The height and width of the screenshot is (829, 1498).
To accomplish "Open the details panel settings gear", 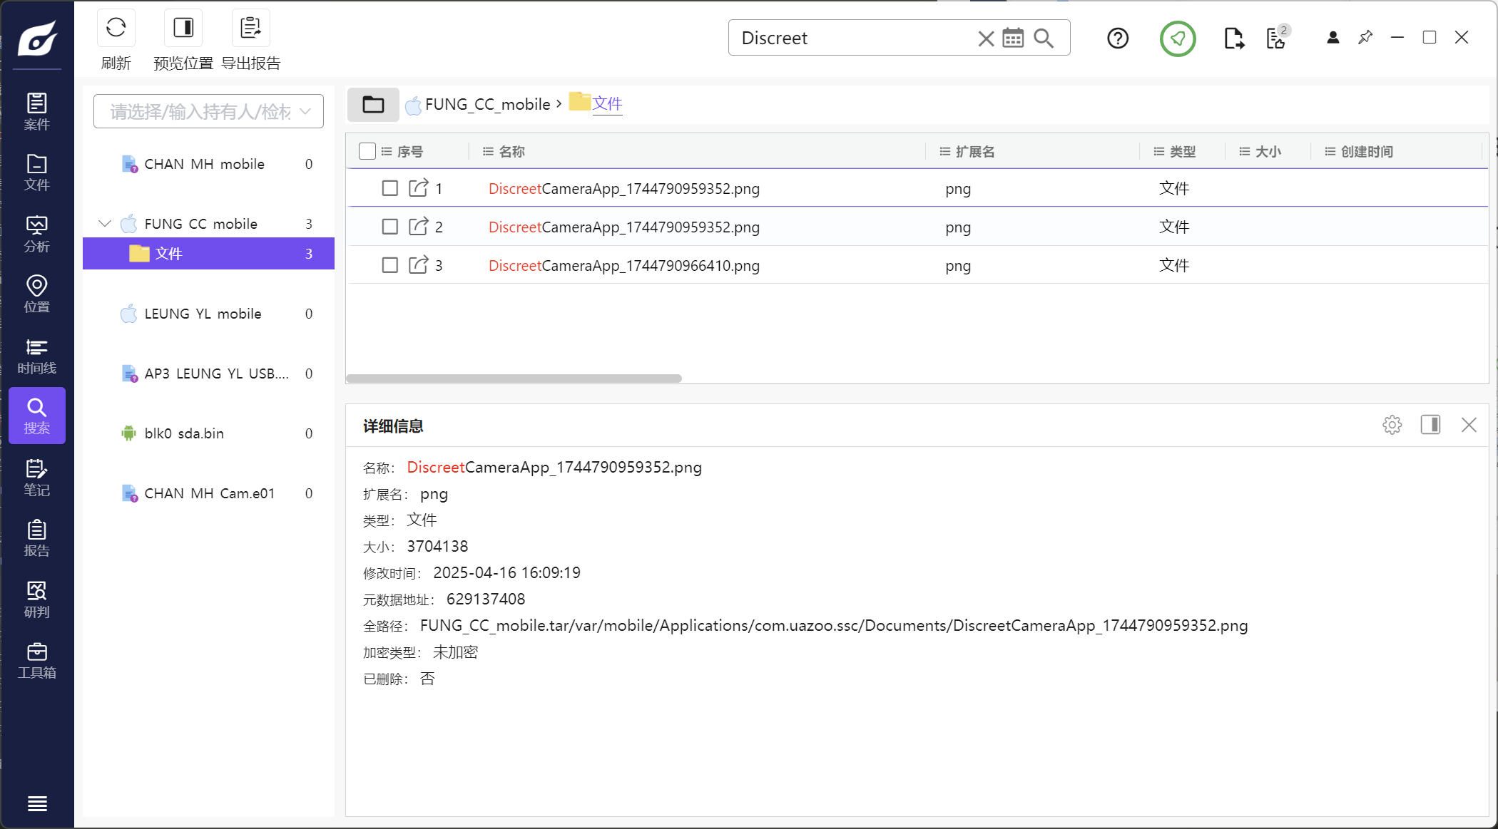I will pos(1392,426).
